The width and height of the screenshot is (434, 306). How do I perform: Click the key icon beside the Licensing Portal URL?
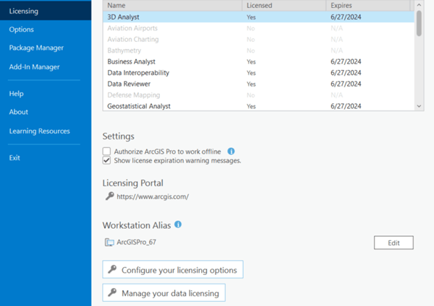pyautogui.click(x=110, y=196)
